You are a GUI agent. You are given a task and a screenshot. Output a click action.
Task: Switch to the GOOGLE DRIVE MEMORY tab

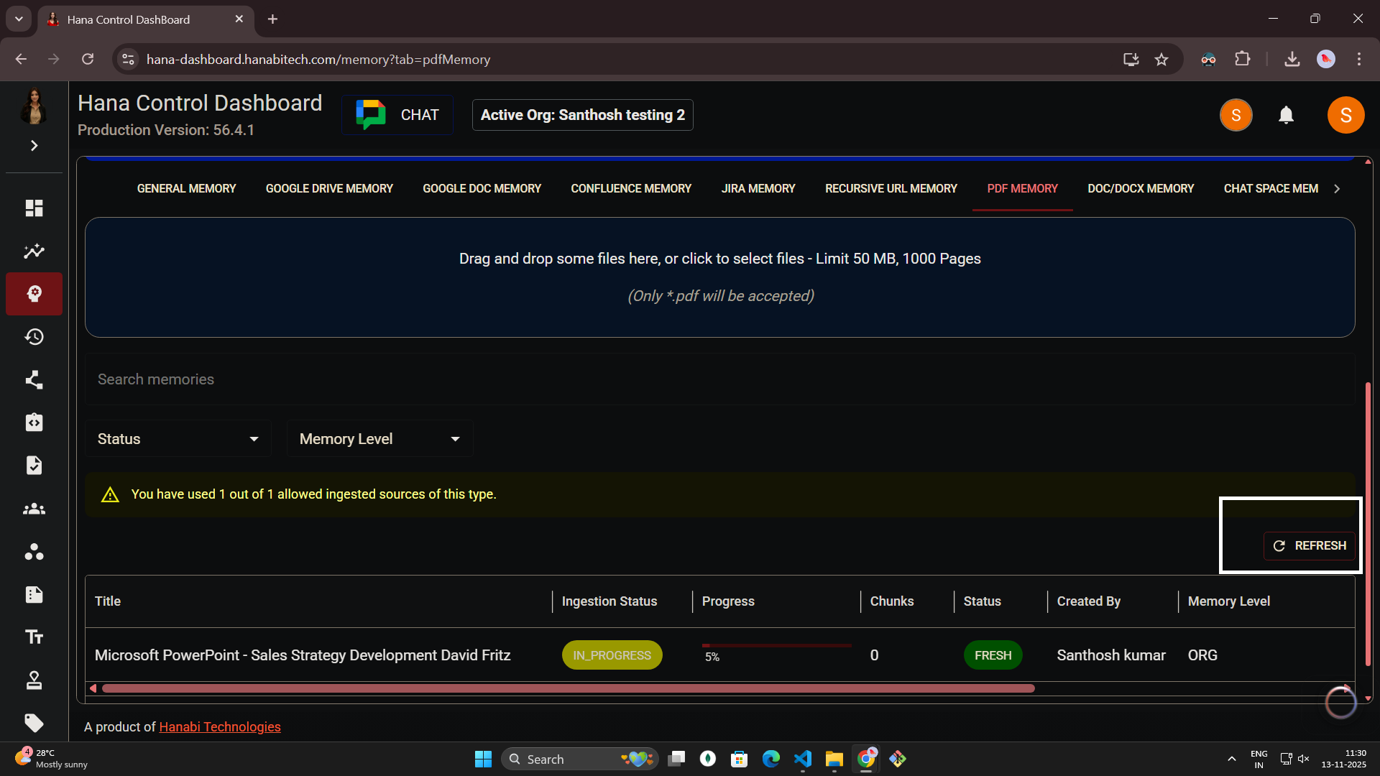point(328,188)
